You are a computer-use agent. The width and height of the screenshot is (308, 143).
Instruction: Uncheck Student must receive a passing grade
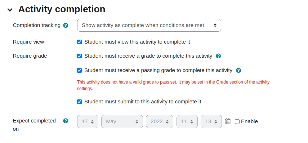coord(79,70)
